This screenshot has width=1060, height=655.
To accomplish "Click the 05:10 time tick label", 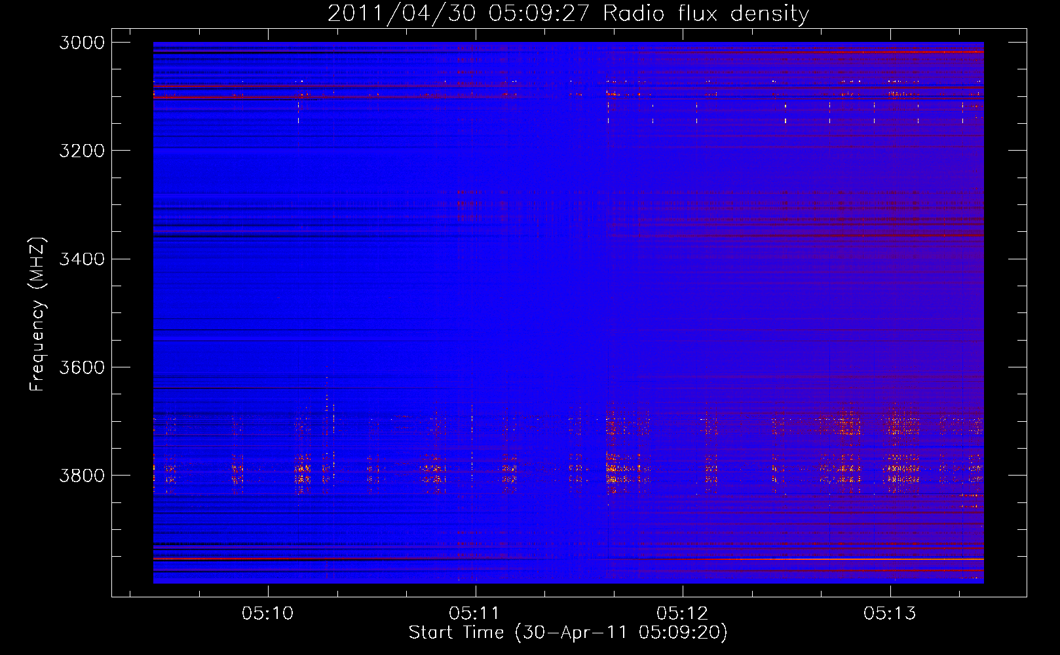I will 268,614.
